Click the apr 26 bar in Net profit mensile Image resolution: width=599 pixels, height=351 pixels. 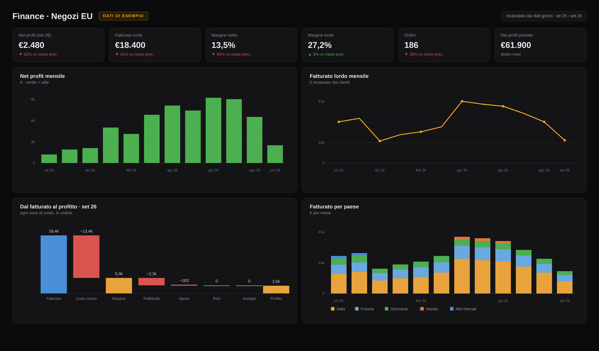tap(172, 134)
